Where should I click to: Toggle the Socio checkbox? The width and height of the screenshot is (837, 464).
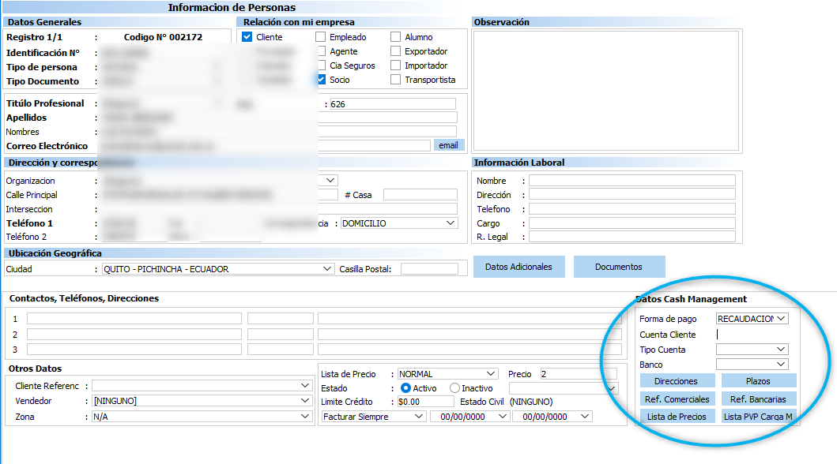tap(321, 80)
